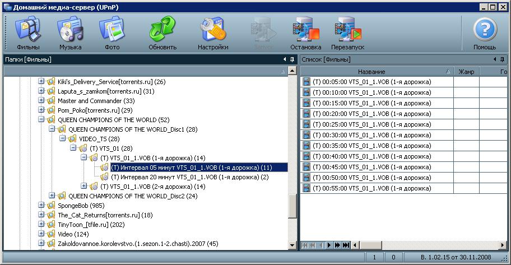Click scroll down arrow of folder tree

coord(292,245)
